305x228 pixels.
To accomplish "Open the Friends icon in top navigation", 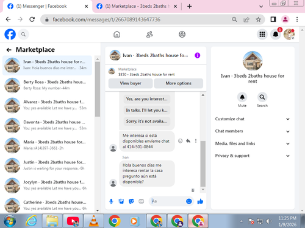I will [149, 34].
